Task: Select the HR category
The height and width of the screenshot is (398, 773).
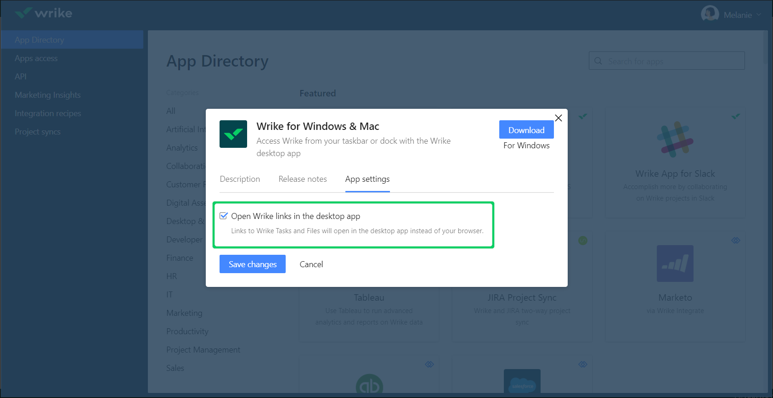Action: 172,276
